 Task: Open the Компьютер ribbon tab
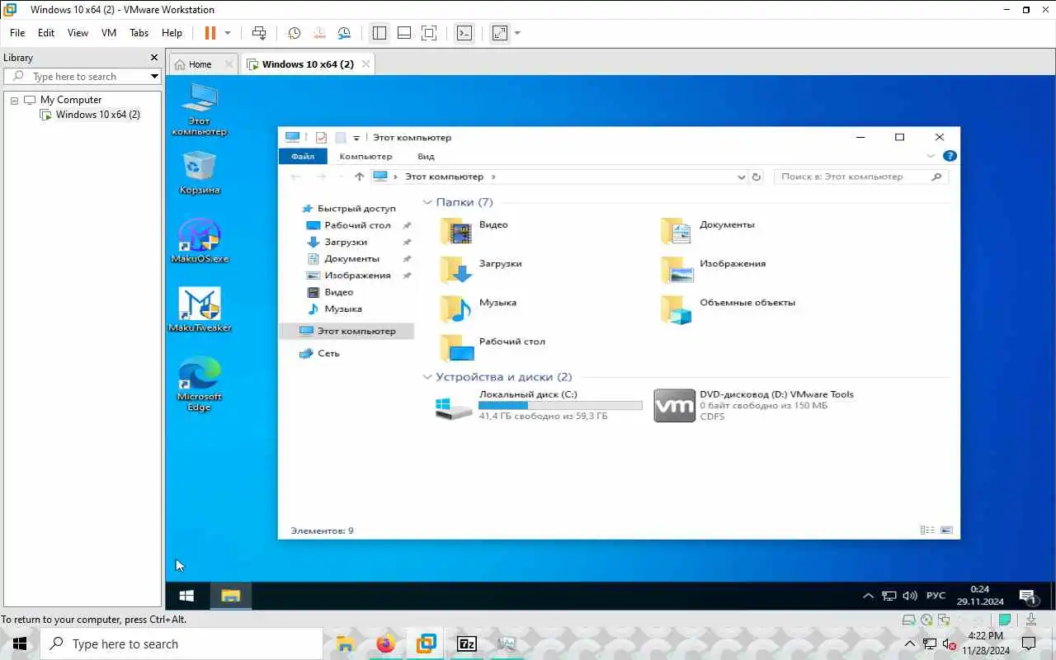[x=365, y=156]
